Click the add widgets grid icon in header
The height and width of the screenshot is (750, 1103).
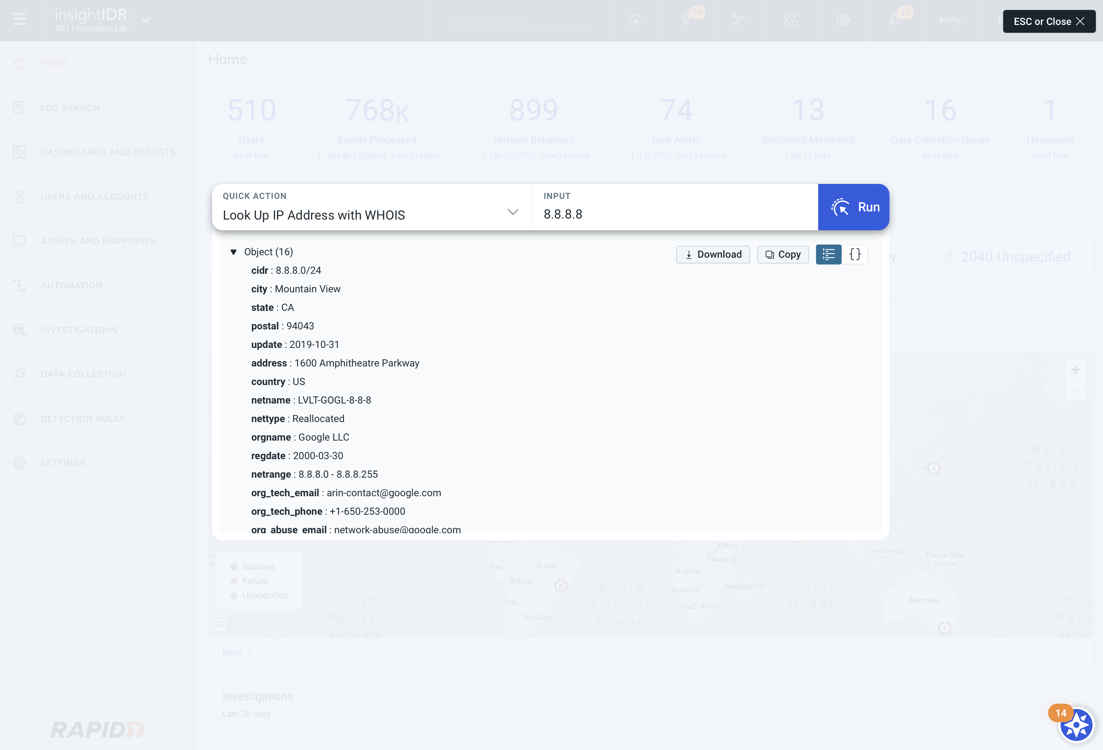click(x=791, y=20)
